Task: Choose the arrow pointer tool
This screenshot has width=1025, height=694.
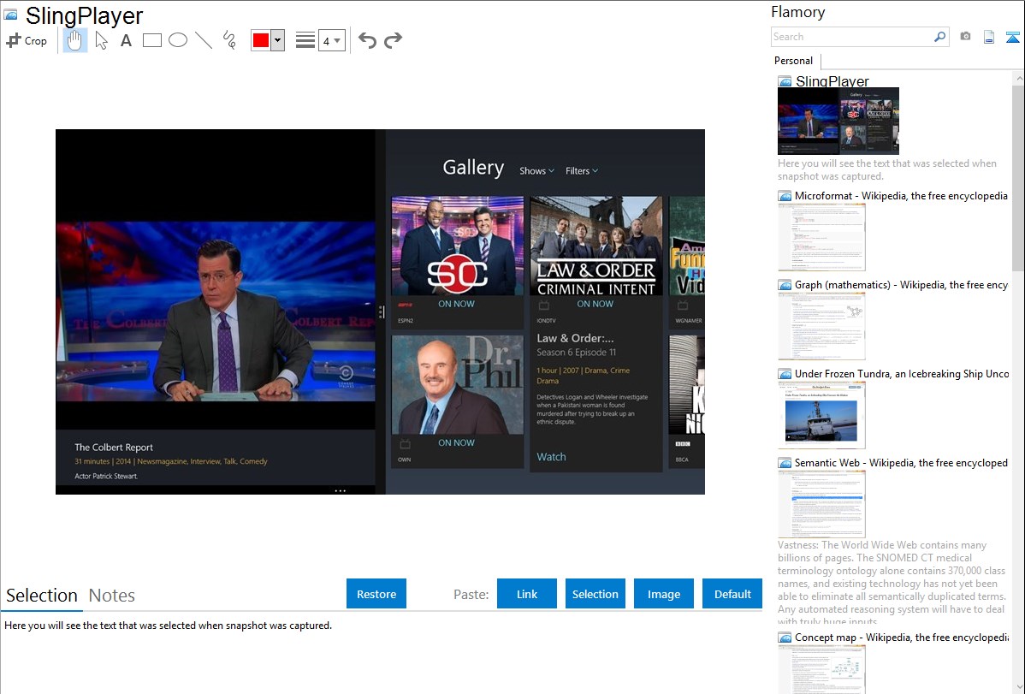Action: [x=102, y=40]
